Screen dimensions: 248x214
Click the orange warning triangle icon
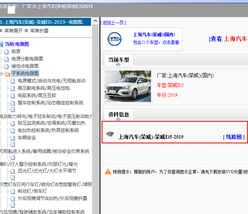pos(108,171)
